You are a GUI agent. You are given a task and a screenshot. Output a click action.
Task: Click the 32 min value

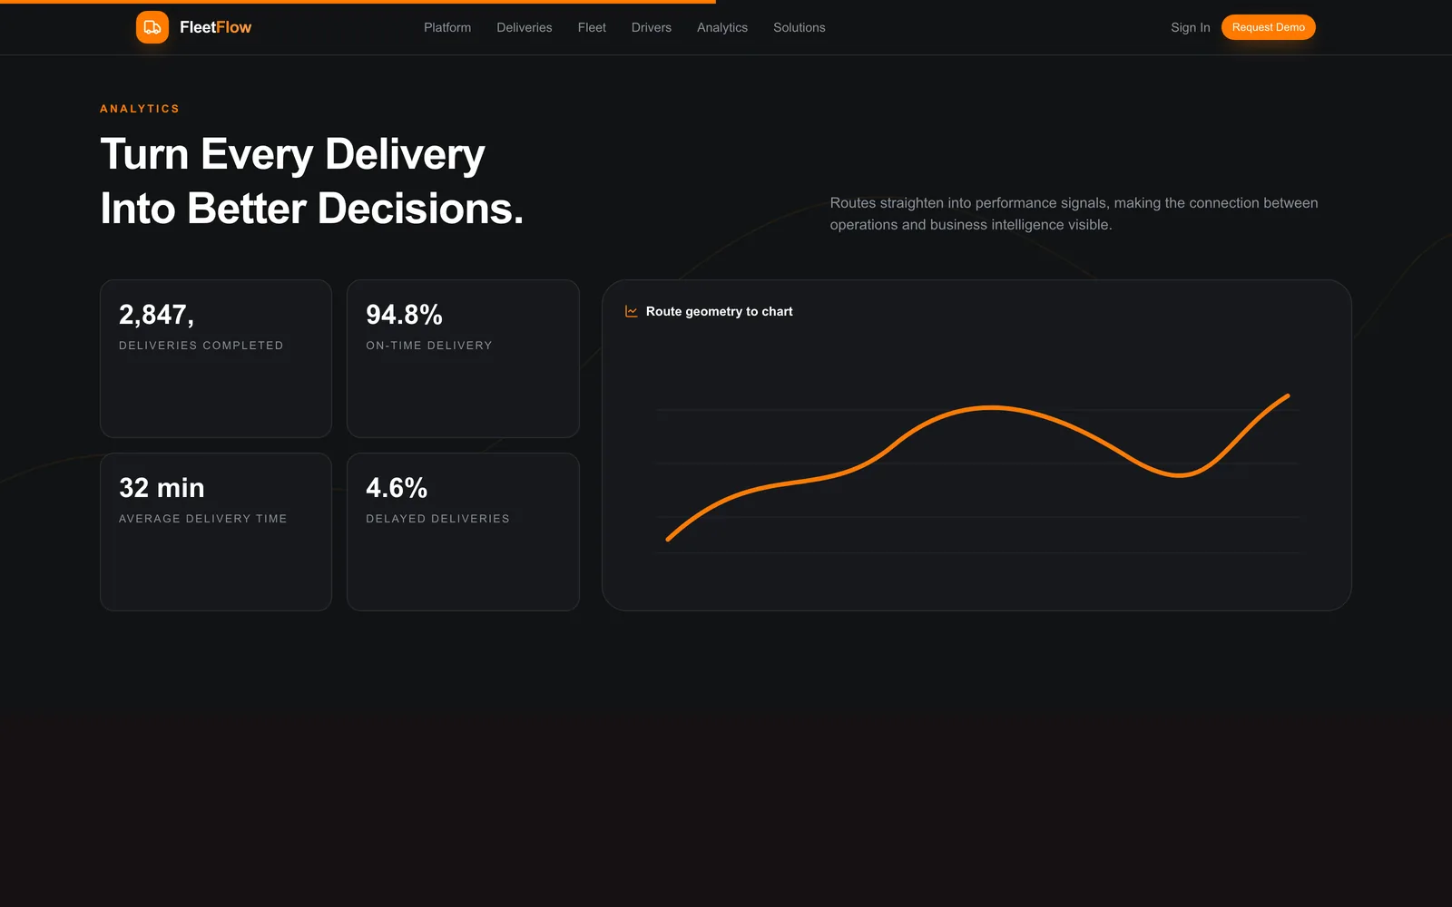pos(162,488)
